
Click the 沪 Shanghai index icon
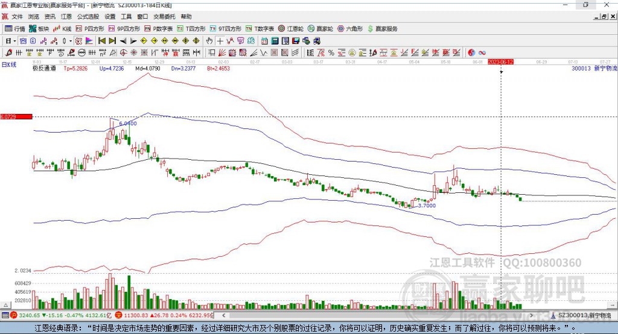pos(14,315)
